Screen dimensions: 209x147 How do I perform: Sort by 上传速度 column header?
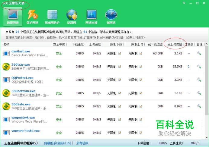[95, 44]
